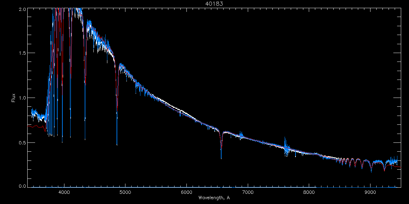Click the 0.0 flux tick label

22,186
